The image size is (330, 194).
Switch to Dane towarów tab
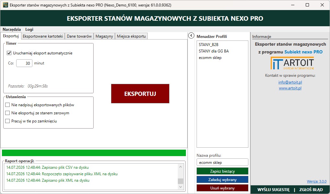(x=79, y=36)
